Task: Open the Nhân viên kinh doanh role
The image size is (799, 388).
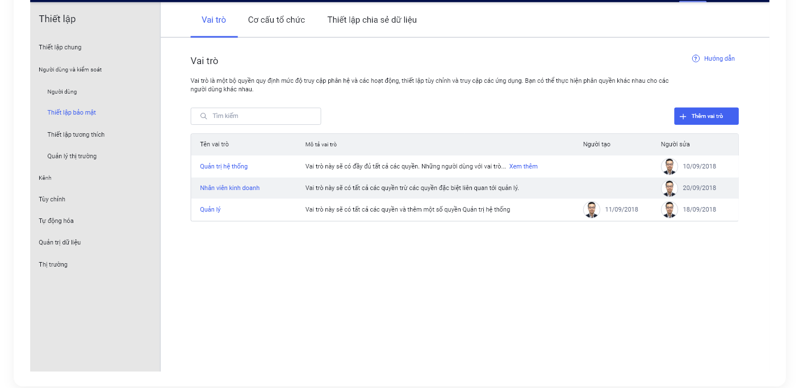Action: click(x=229, y=188)
